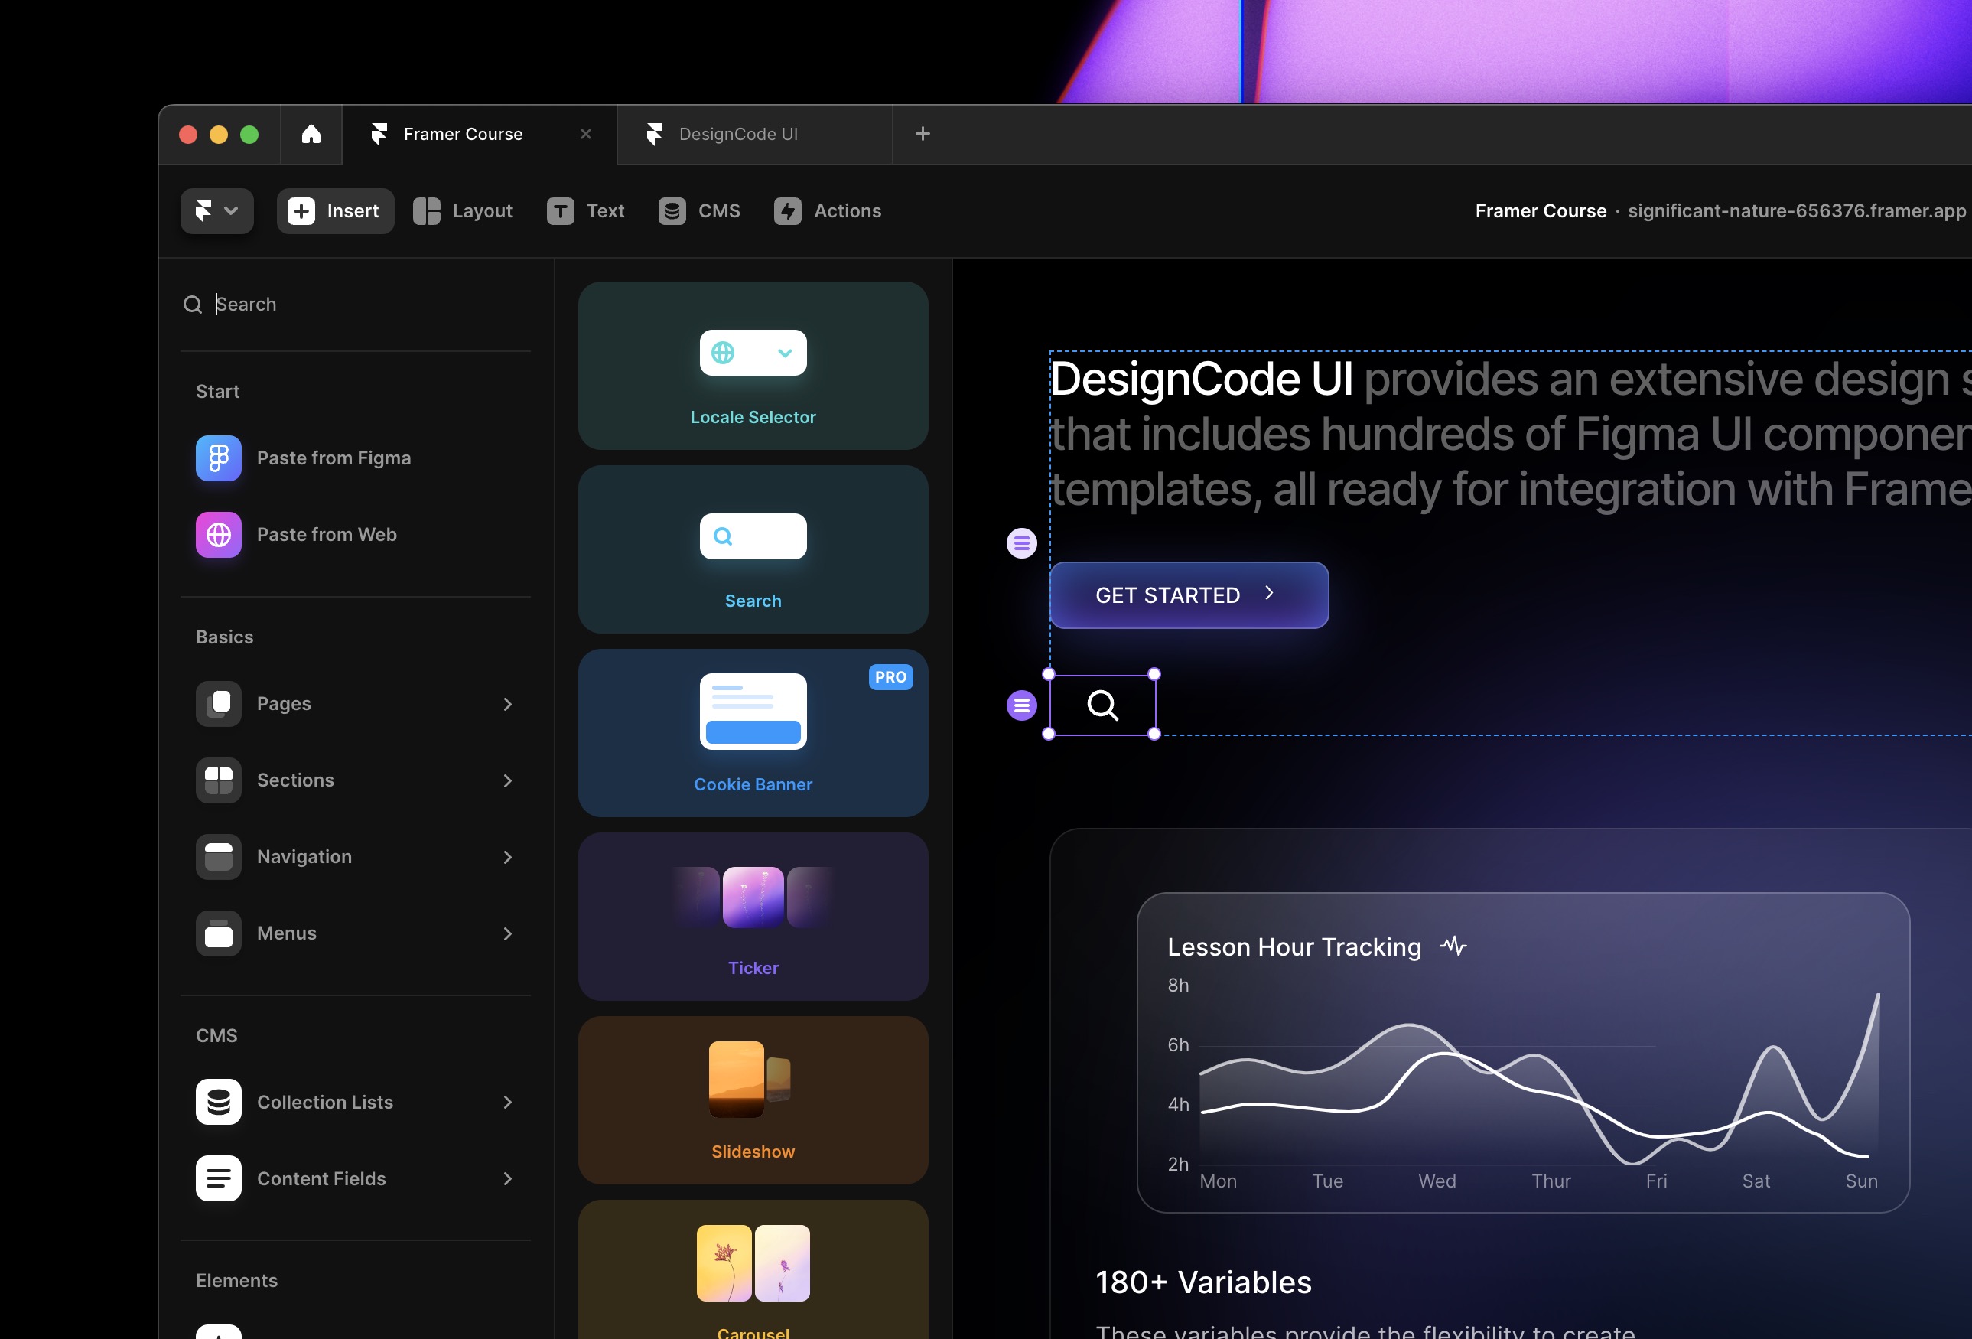Screen dimensions: 1972x1339
Task: Add a new tab with plus button
Action: click(x=923, y=134)
